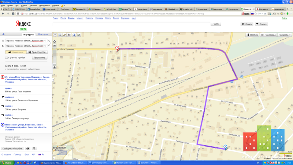Click the Сообщить об ошибке button
The height and width of the screenshot is (165, 293).
click(12, 148)
